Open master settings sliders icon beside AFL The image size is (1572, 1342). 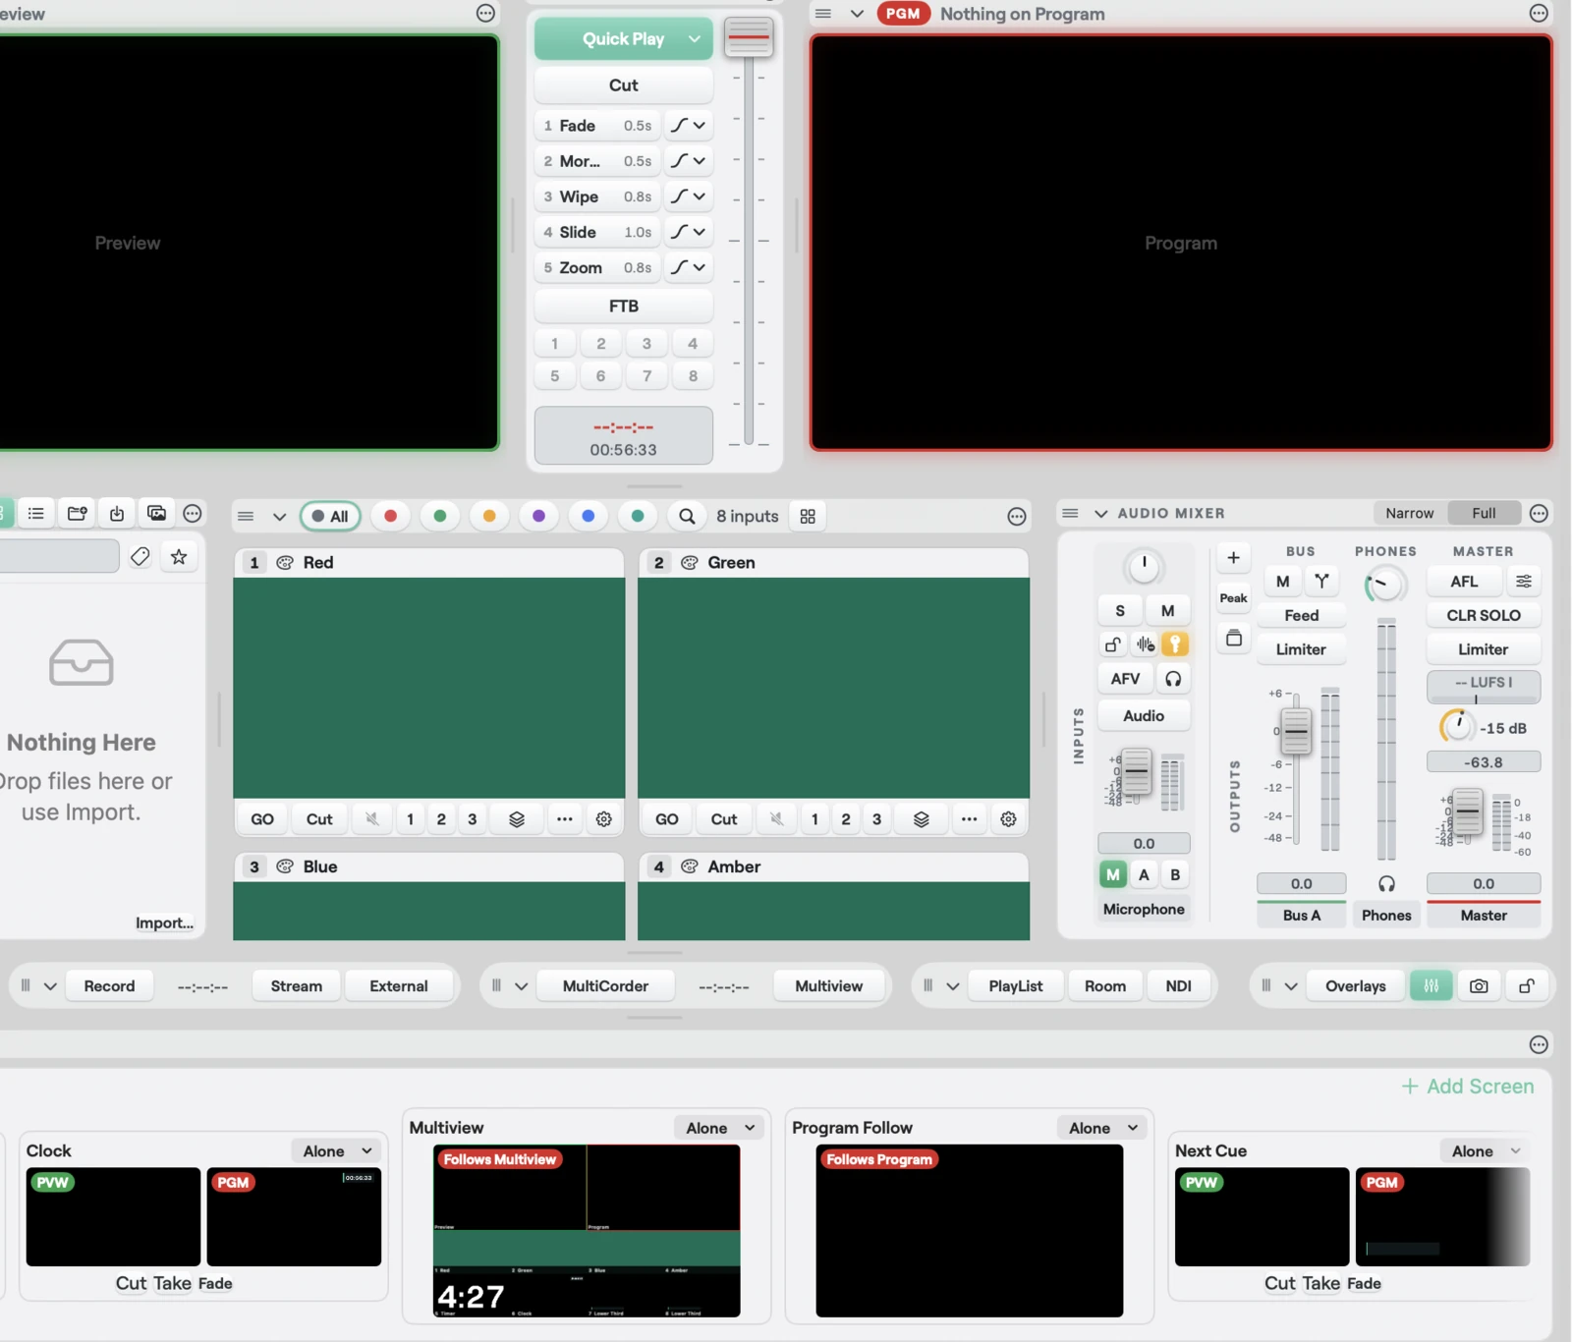(x=1524, y=581)
